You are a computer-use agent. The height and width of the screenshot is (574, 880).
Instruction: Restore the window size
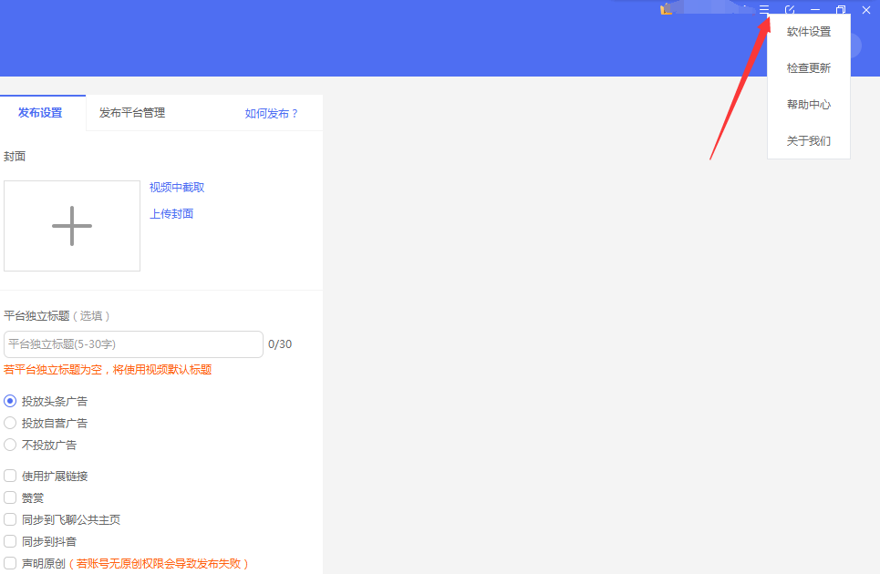pyautogui.click(x=841, y=10)
